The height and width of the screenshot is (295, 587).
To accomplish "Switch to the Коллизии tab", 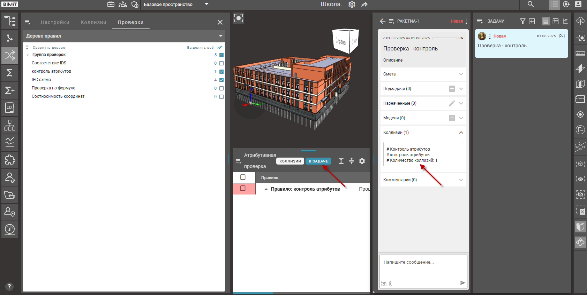I will tap(93, 22).
